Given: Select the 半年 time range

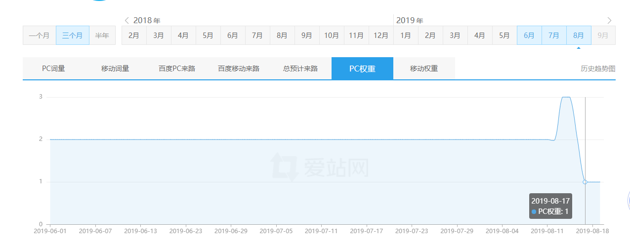Looking at the screenshot, I should click(x=102, y=35).
